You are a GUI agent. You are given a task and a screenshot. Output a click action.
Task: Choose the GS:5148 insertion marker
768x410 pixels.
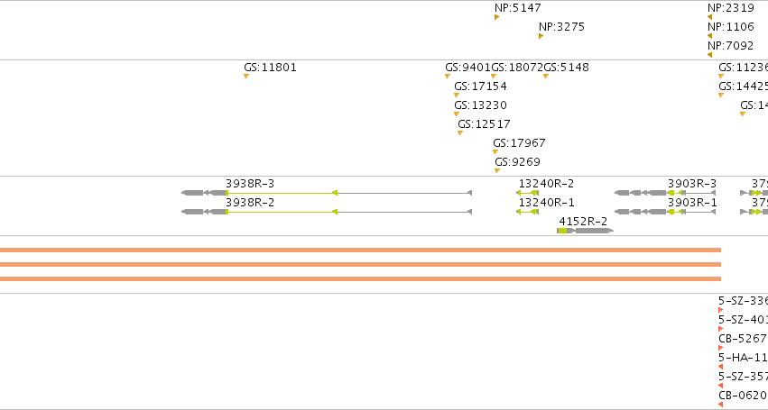pos(546,76)
